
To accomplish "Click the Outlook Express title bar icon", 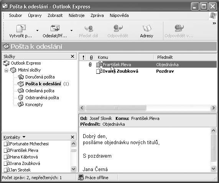I will coord(5,6).
